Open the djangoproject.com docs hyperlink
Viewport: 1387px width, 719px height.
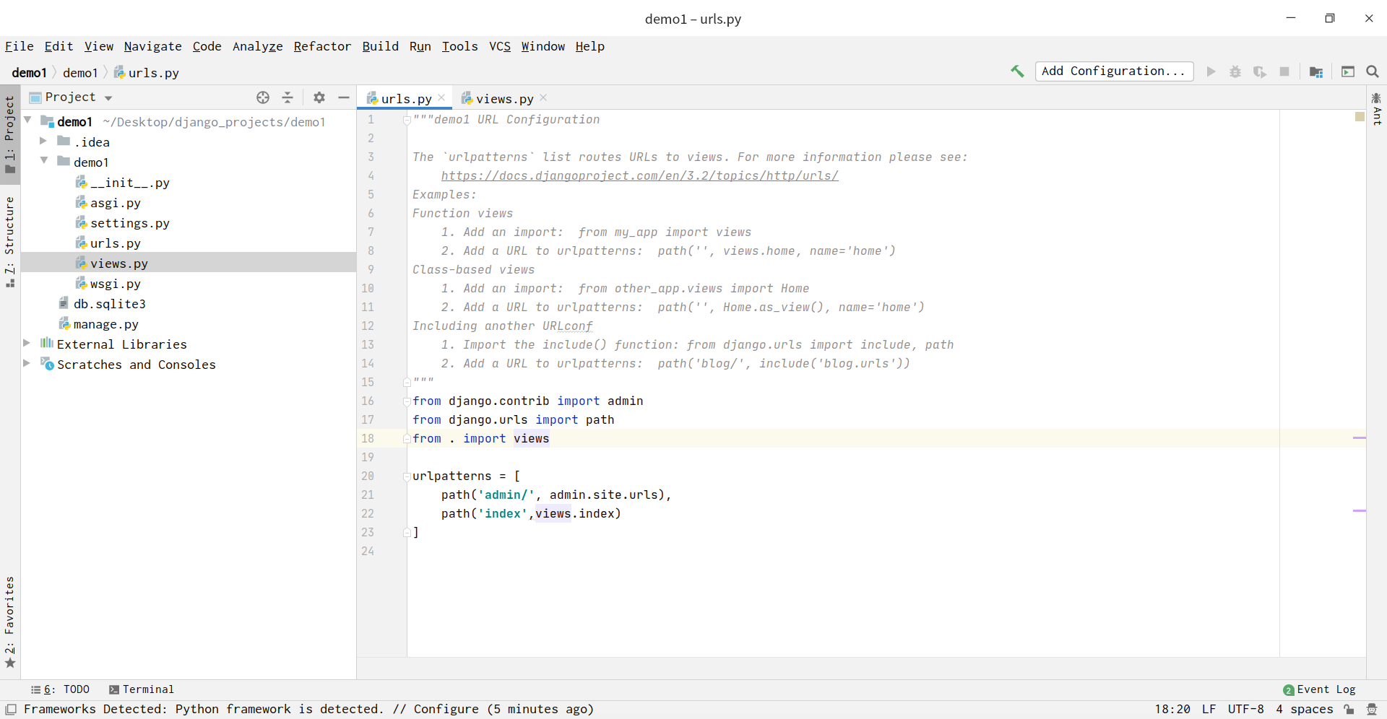coord(640,175)
